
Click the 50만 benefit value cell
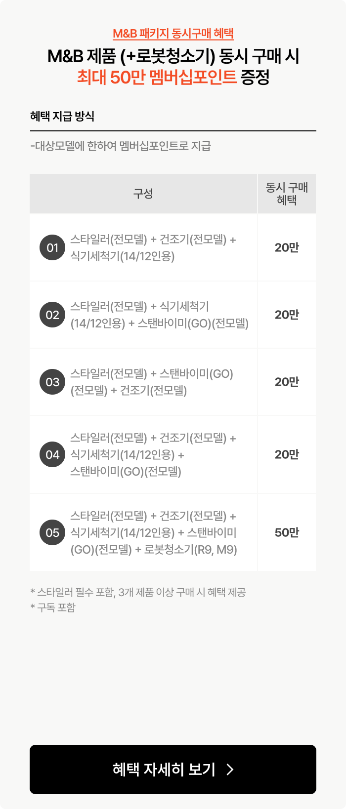[287, 532]
